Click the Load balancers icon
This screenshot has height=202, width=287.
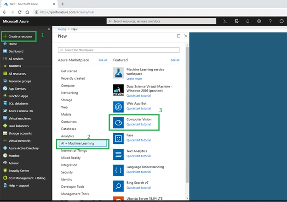[x=5, y=126]
